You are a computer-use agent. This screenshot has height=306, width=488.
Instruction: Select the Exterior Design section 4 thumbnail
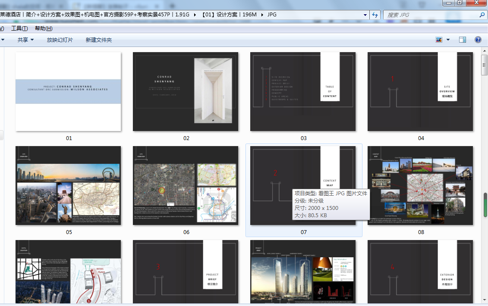[420, 272]
